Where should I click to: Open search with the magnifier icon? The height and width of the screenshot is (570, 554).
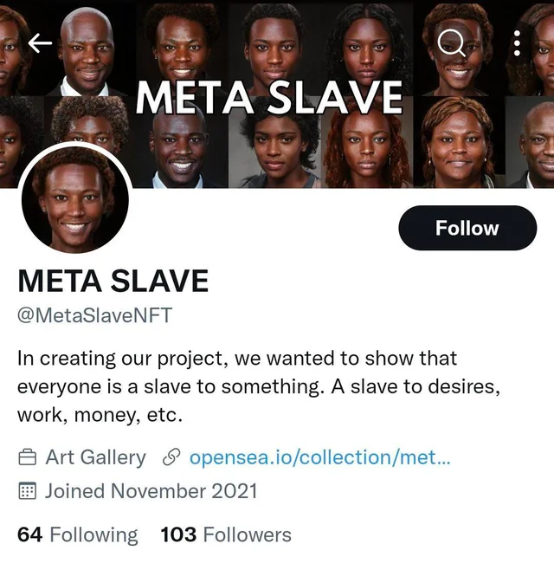click(x=452, y=42)
